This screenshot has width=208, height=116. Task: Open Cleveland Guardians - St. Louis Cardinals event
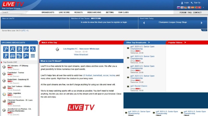click(x=20, y=101)
